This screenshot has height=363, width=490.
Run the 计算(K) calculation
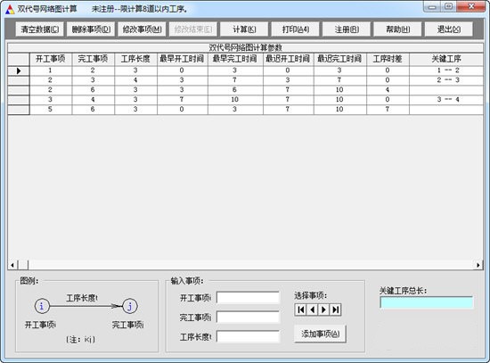pyautogui.click(x=244, y=29)
